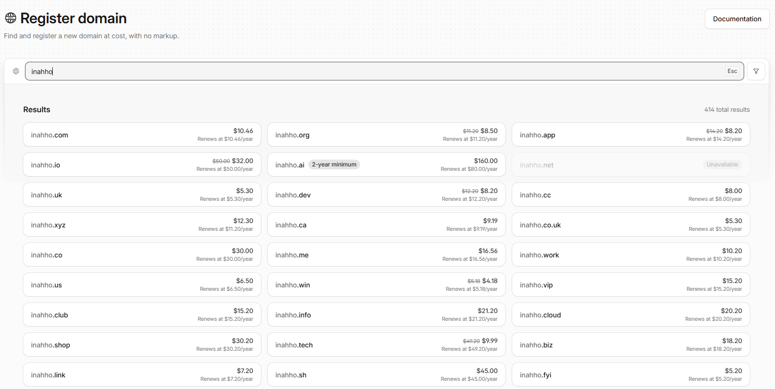Select inahho.ai with 2-year minimum
Screen dimensions: 775x389
[x=386, y=165]
